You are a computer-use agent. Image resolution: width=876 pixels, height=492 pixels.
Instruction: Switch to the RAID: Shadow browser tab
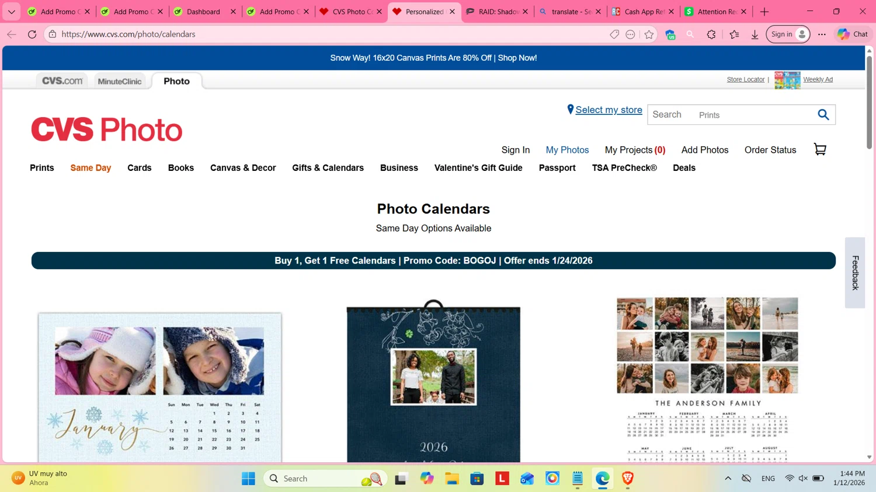497,12
